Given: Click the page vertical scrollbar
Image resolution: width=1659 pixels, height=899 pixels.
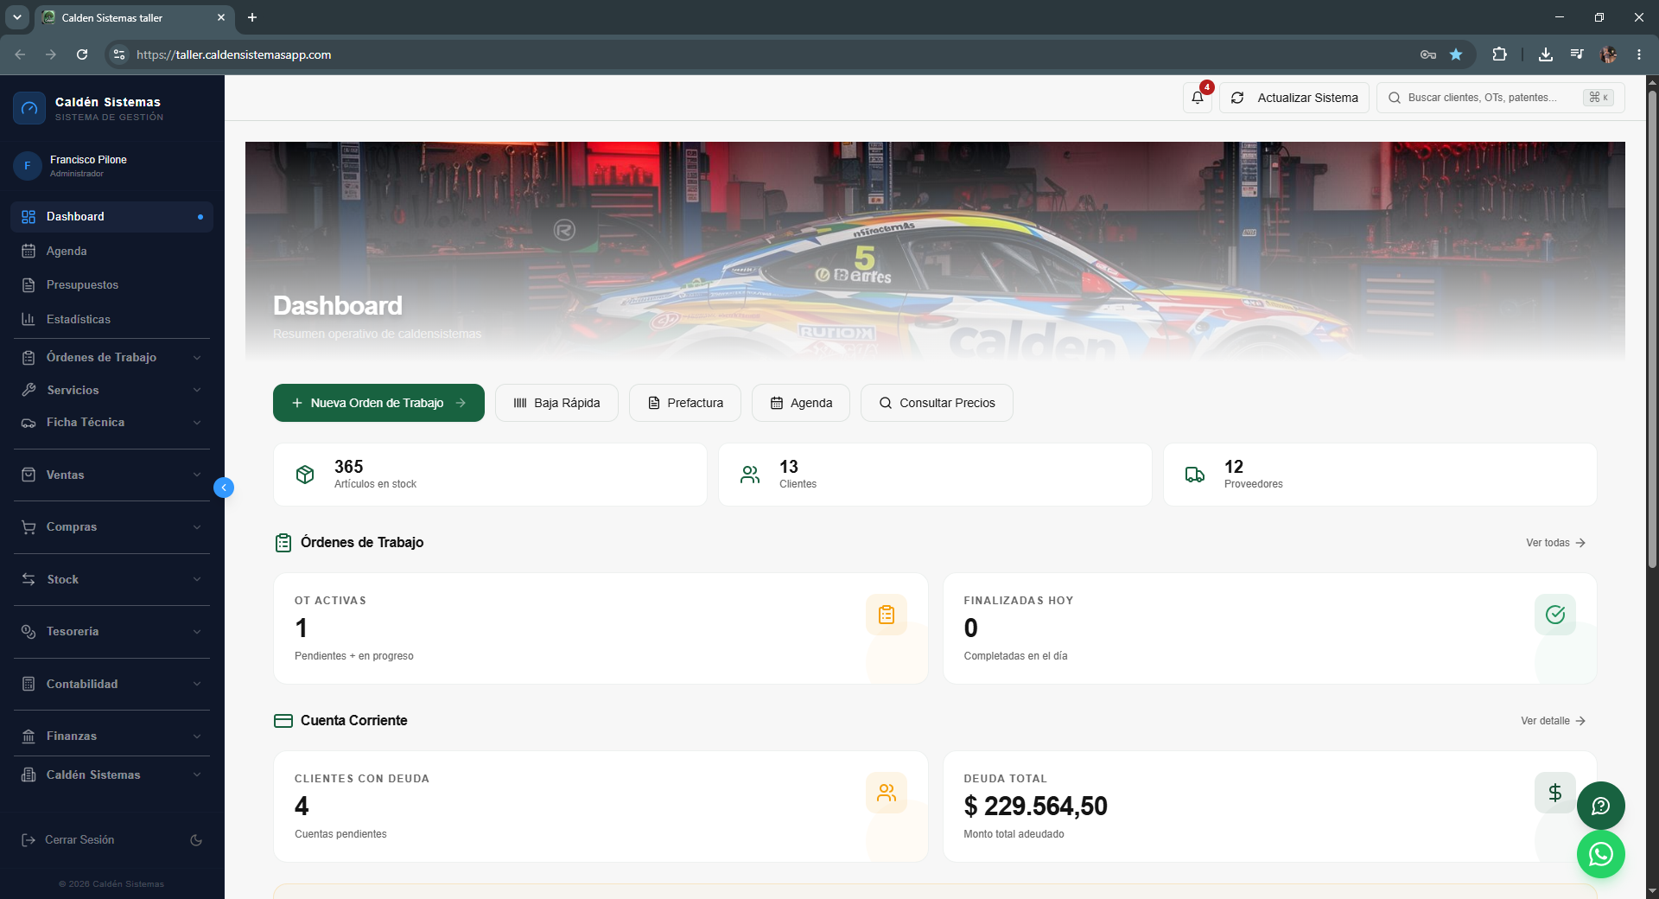Looking at the screenshot, I should pyautogui.click(x=1652, y=328).
